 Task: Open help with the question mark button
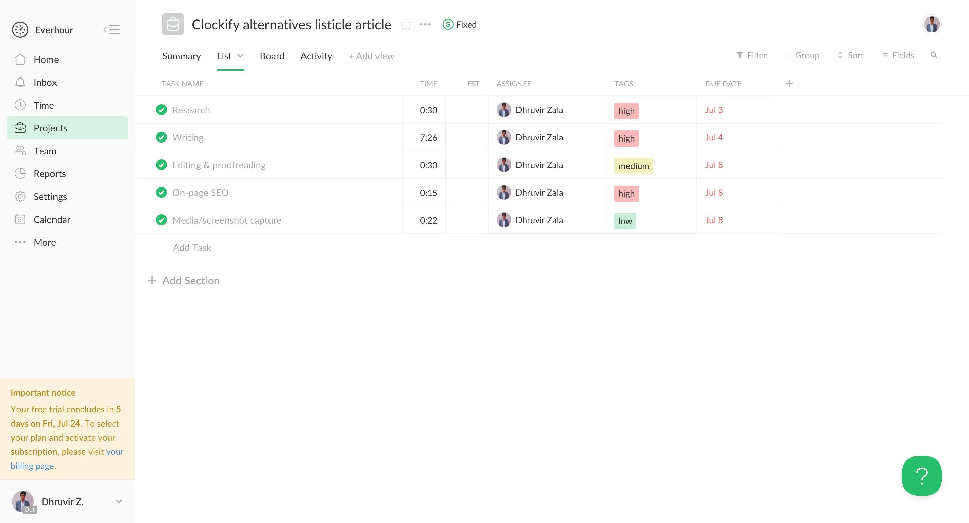(x=922, y=476)
